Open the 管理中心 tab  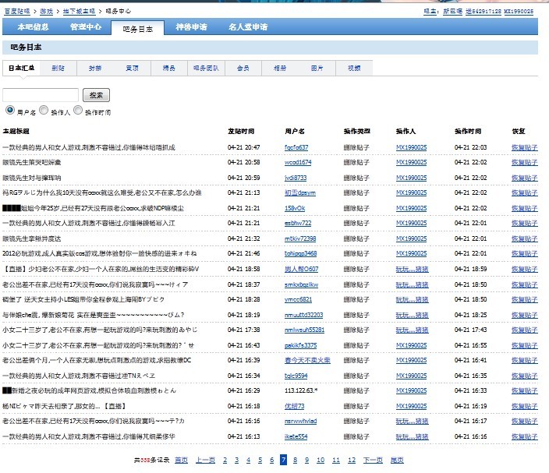pyautogui.click(x=86, y=27)
